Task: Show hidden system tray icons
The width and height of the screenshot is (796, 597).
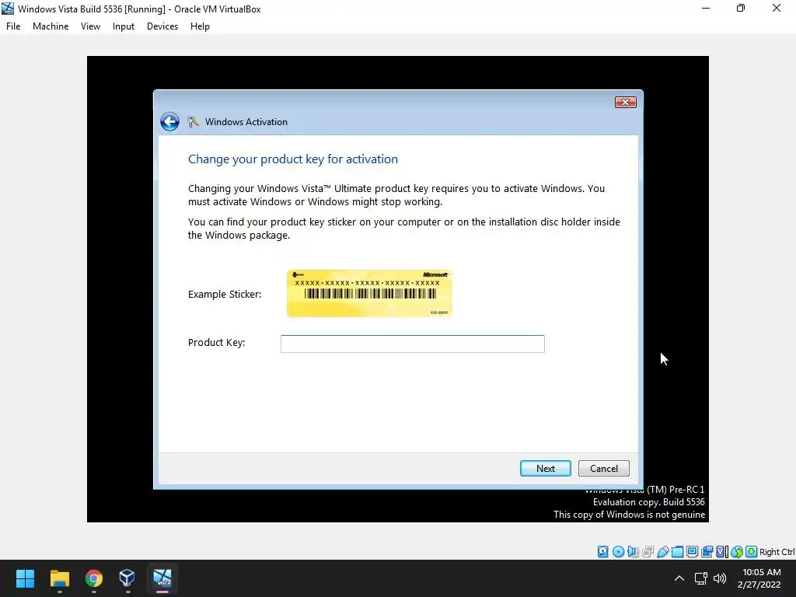Action: [x=679, y=578]
